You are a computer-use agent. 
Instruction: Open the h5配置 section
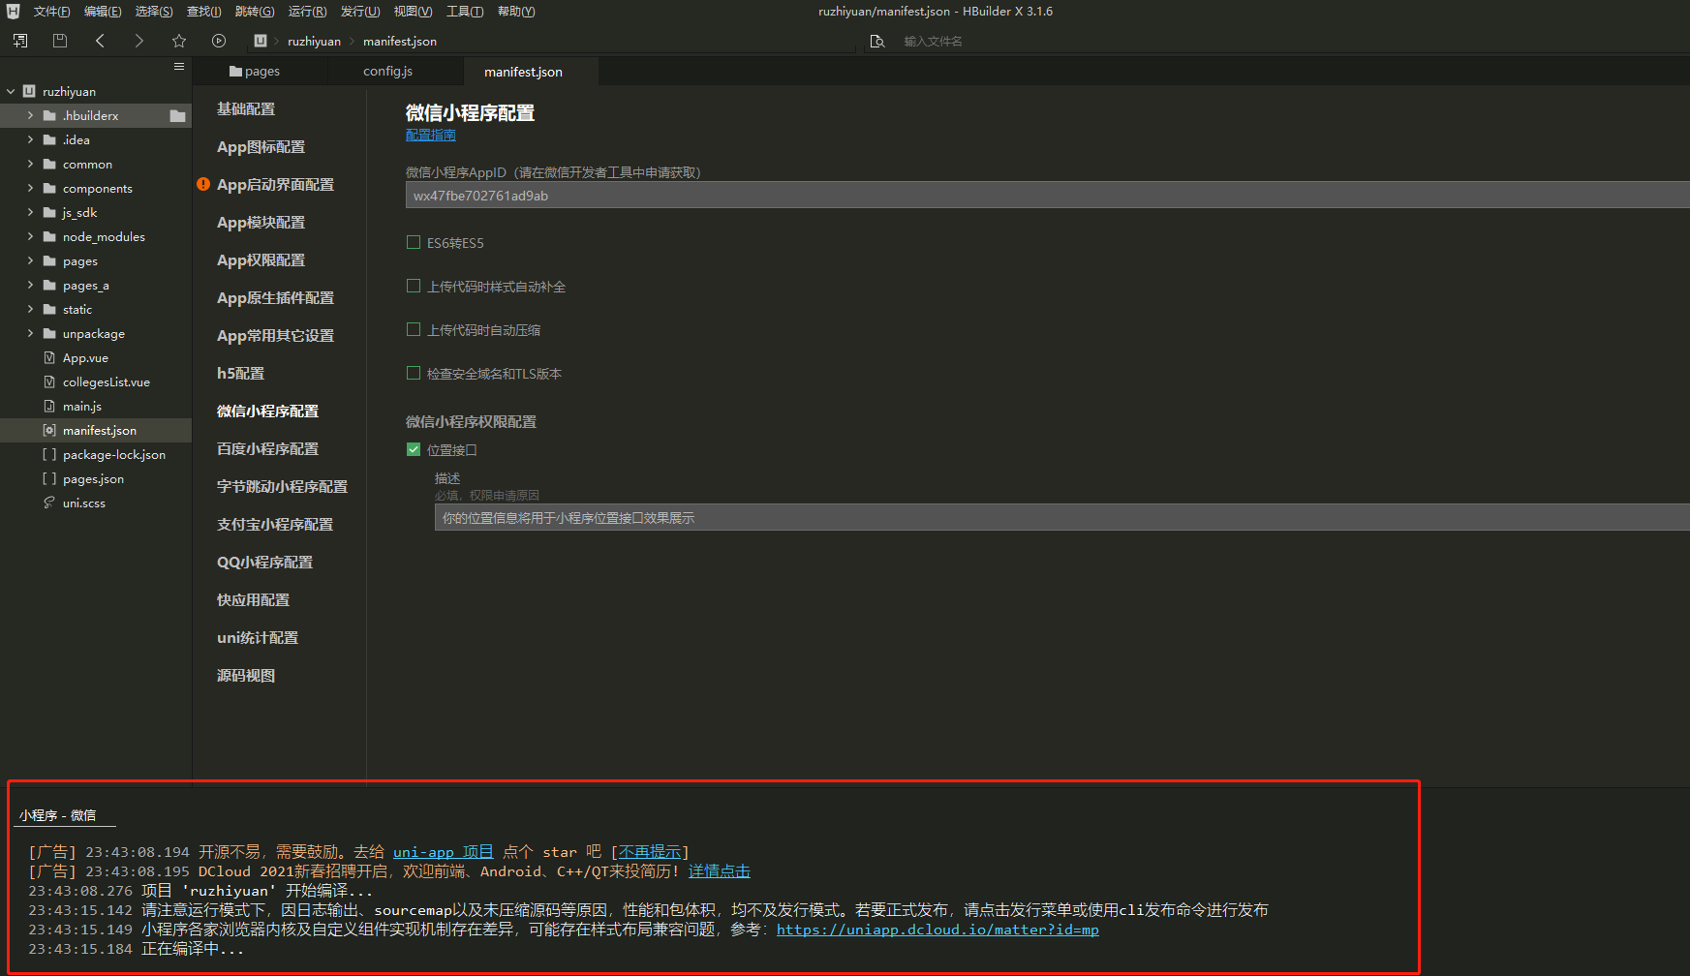point(240,374)
